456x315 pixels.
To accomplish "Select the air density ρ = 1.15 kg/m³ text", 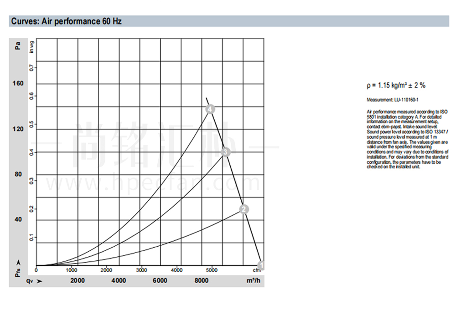I will [x=396, y=85].
